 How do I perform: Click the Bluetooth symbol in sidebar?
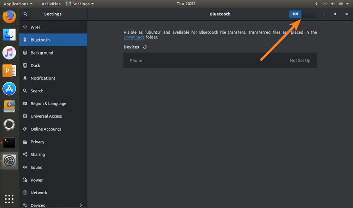[x=25, y=40]
